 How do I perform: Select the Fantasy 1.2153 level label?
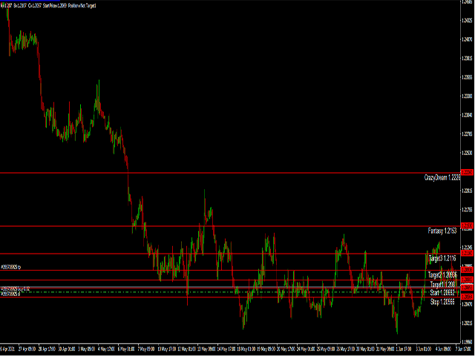[444, 231]
